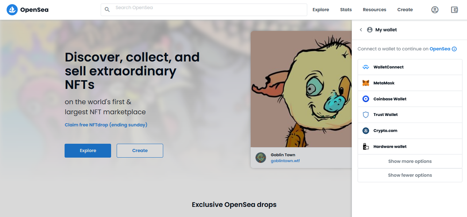This screenshot has height=217, width=467.
Task: Focus the Search OpenSea field
Action: [204, 10]
